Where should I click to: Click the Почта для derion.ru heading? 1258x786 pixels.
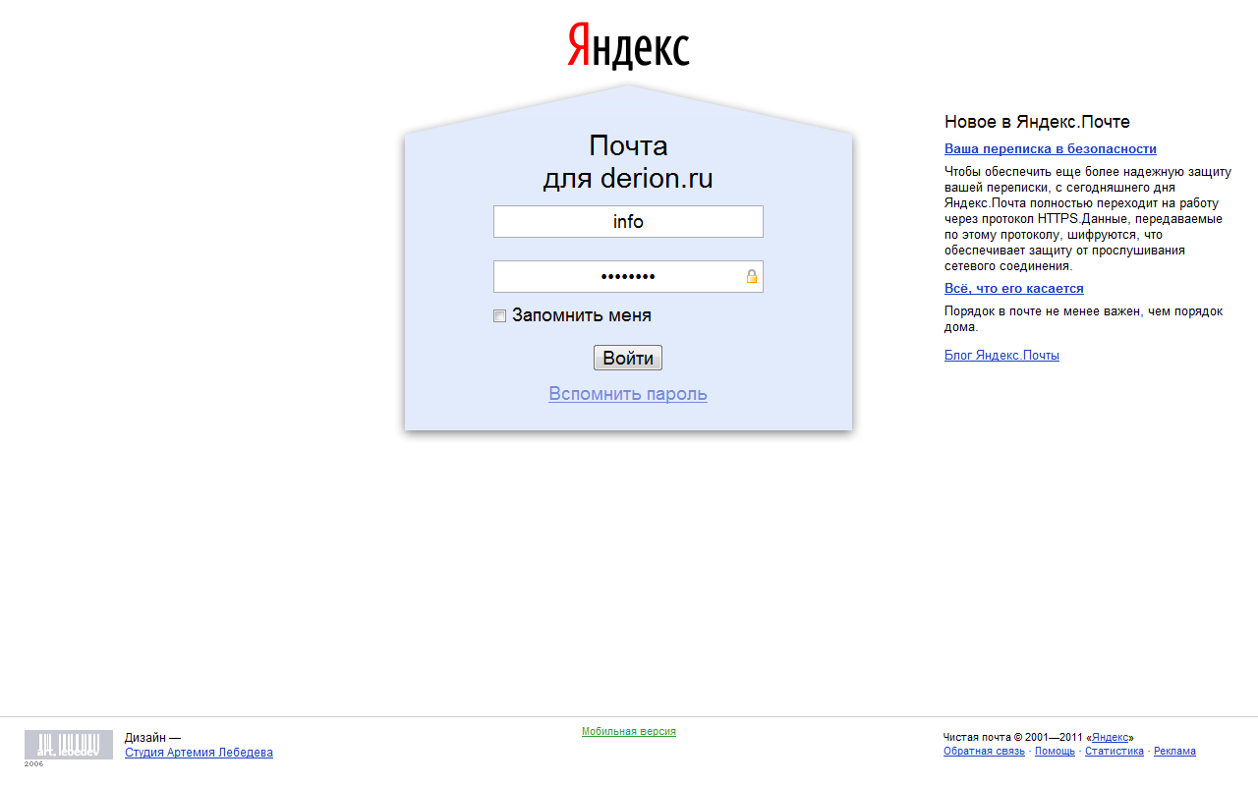[628, 163]
